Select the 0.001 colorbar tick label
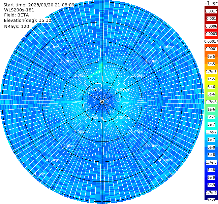The width and height of the screenshot is (218, 204). point(211,19)
